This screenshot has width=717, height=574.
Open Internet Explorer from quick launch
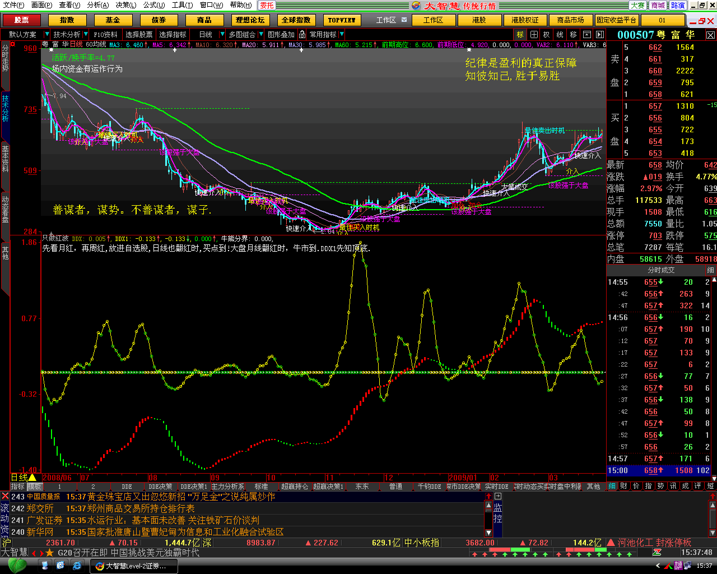(x=77, y=566)
